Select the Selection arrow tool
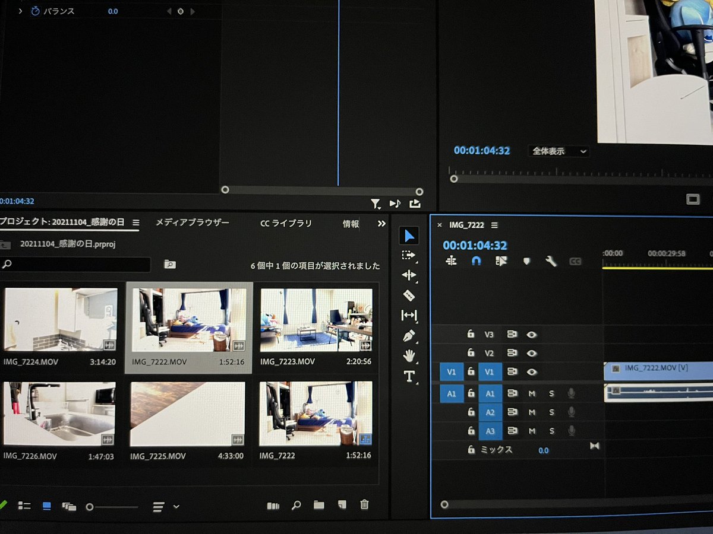 [x=409, y=236]
